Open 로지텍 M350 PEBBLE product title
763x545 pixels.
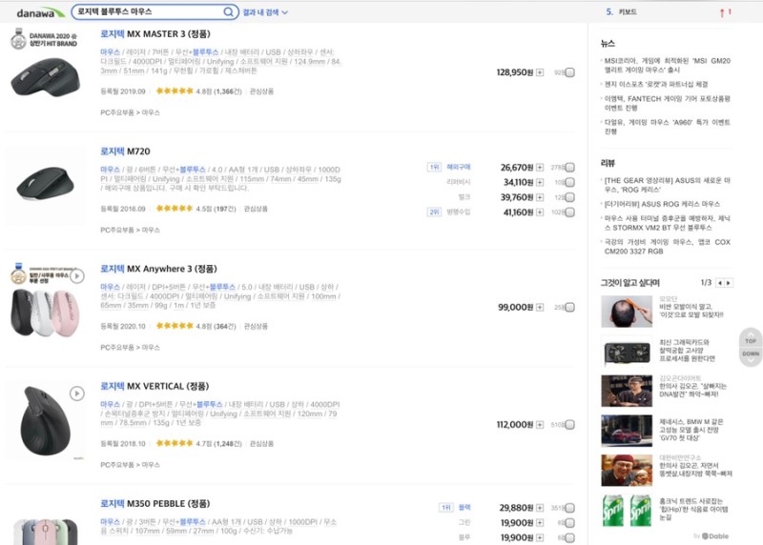[155, 504]
